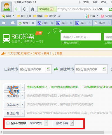Click the 优先车次 button
This screenshot has width=112, height=135.
tap(12, 104)
